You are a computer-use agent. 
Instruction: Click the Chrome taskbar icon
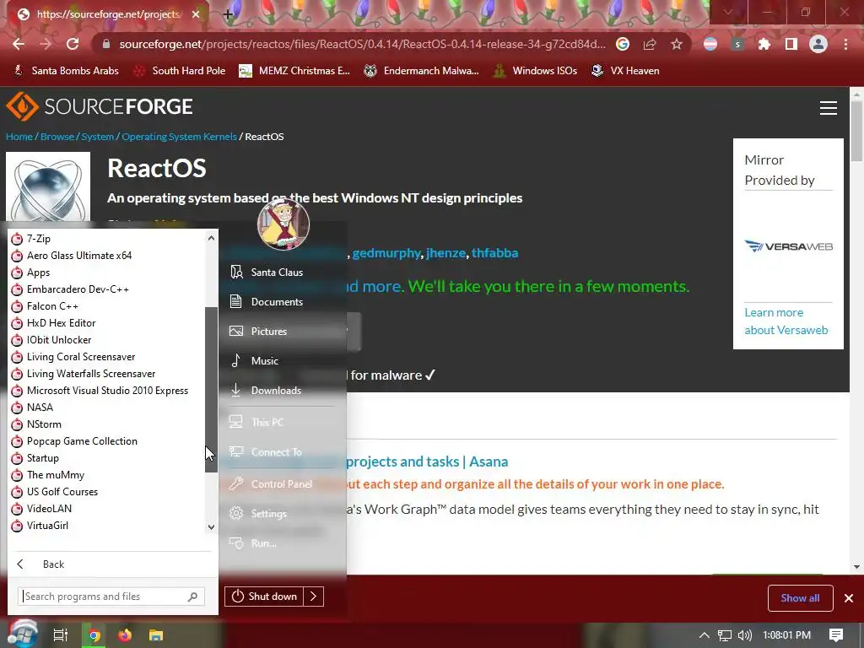[x=94, y=635]
